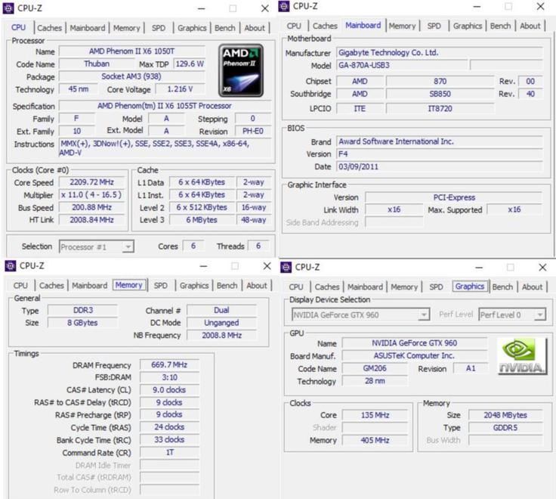The width and height of the screenshot is (556, 499).
Task: Click the GPU core clock 135 MHz
Action: (x=375, y=415)
